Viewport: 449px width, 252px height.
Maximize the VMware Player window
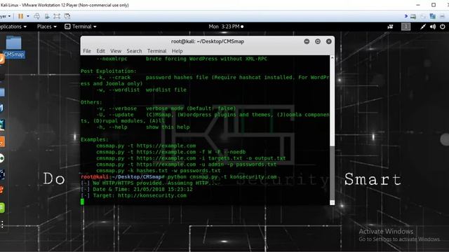tap(434, 5)
